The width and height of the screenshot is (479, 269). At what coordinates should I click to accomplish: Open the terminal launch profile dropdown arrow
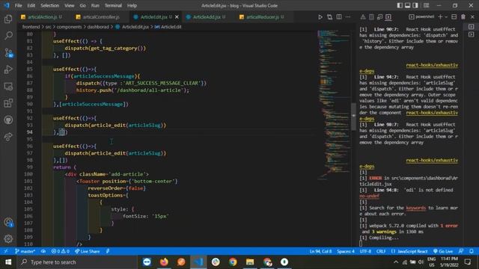click(x=446, y=17)
